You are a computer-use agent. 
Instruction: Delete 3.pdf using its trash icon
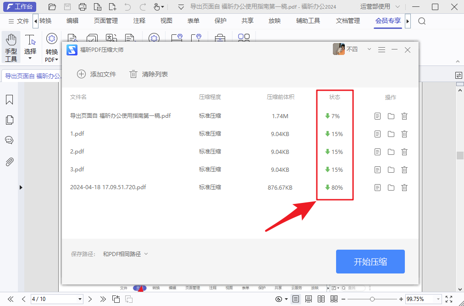click(x=404, y=169)
